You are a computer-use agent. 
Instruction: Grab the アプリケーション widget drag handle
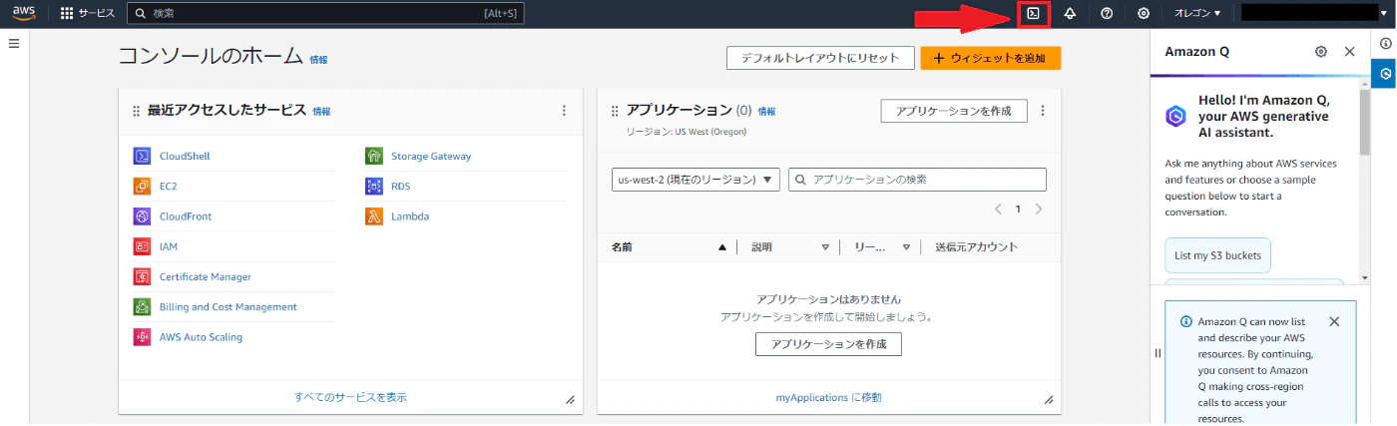coord(615,111)
